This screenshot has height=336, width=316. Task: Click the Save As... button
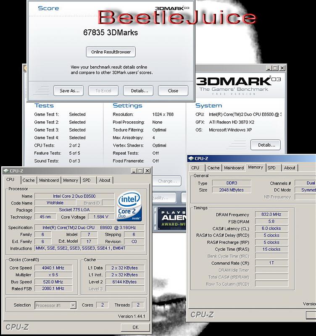pos(68,91)
